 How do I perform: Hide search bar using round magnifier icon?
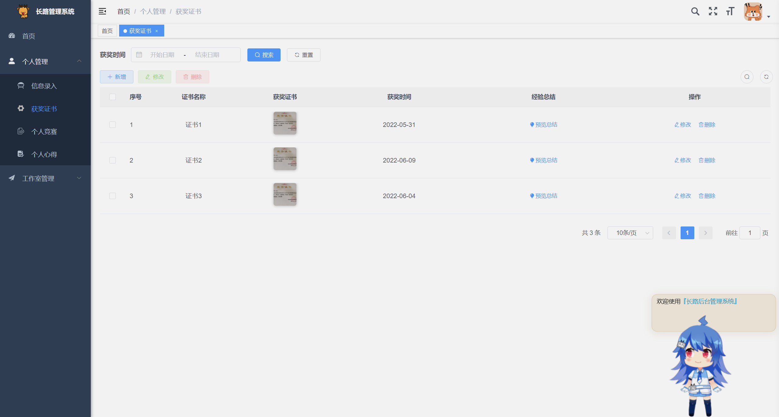[747, 77]
